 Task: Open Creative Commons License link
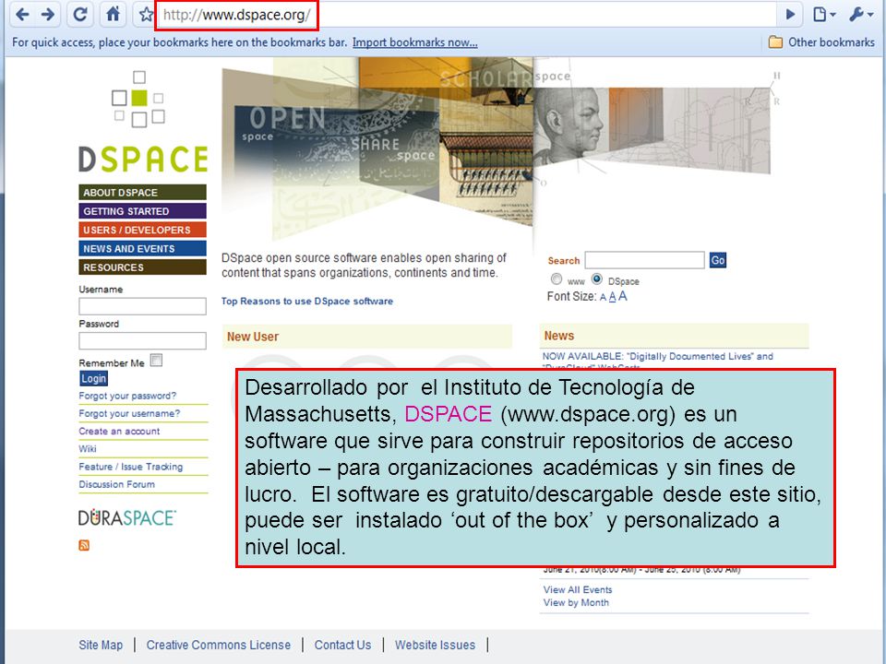219,645
